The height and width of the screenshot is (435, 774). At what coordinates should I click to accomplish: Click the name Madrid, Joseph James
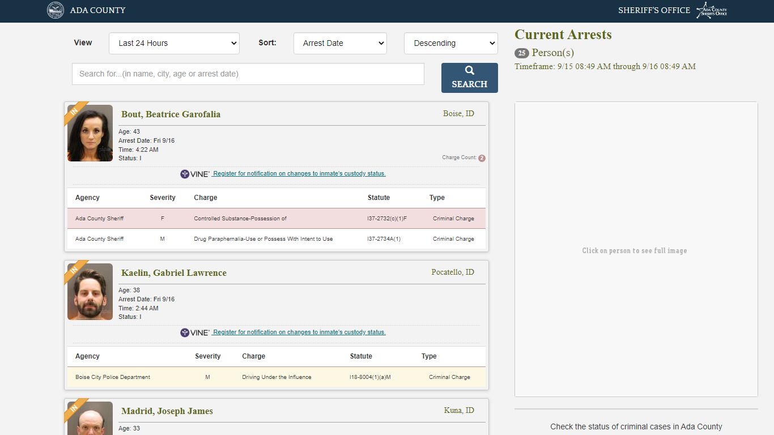[167, 411]
